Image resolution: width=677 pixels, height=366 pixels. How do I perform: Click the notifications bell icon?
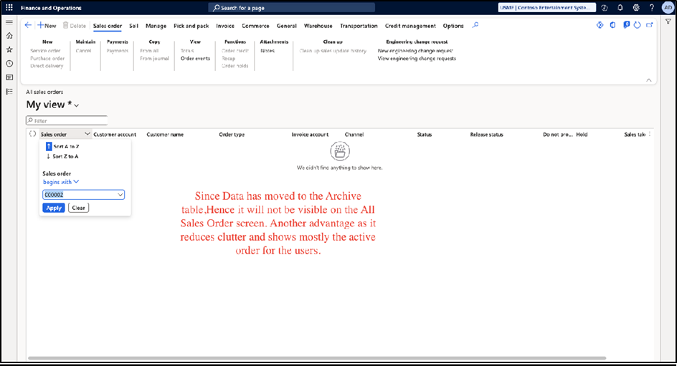620,8
